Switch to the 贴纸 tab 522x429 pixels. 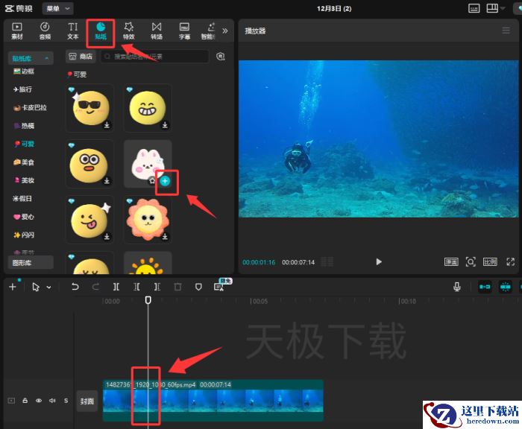[101, 31]
